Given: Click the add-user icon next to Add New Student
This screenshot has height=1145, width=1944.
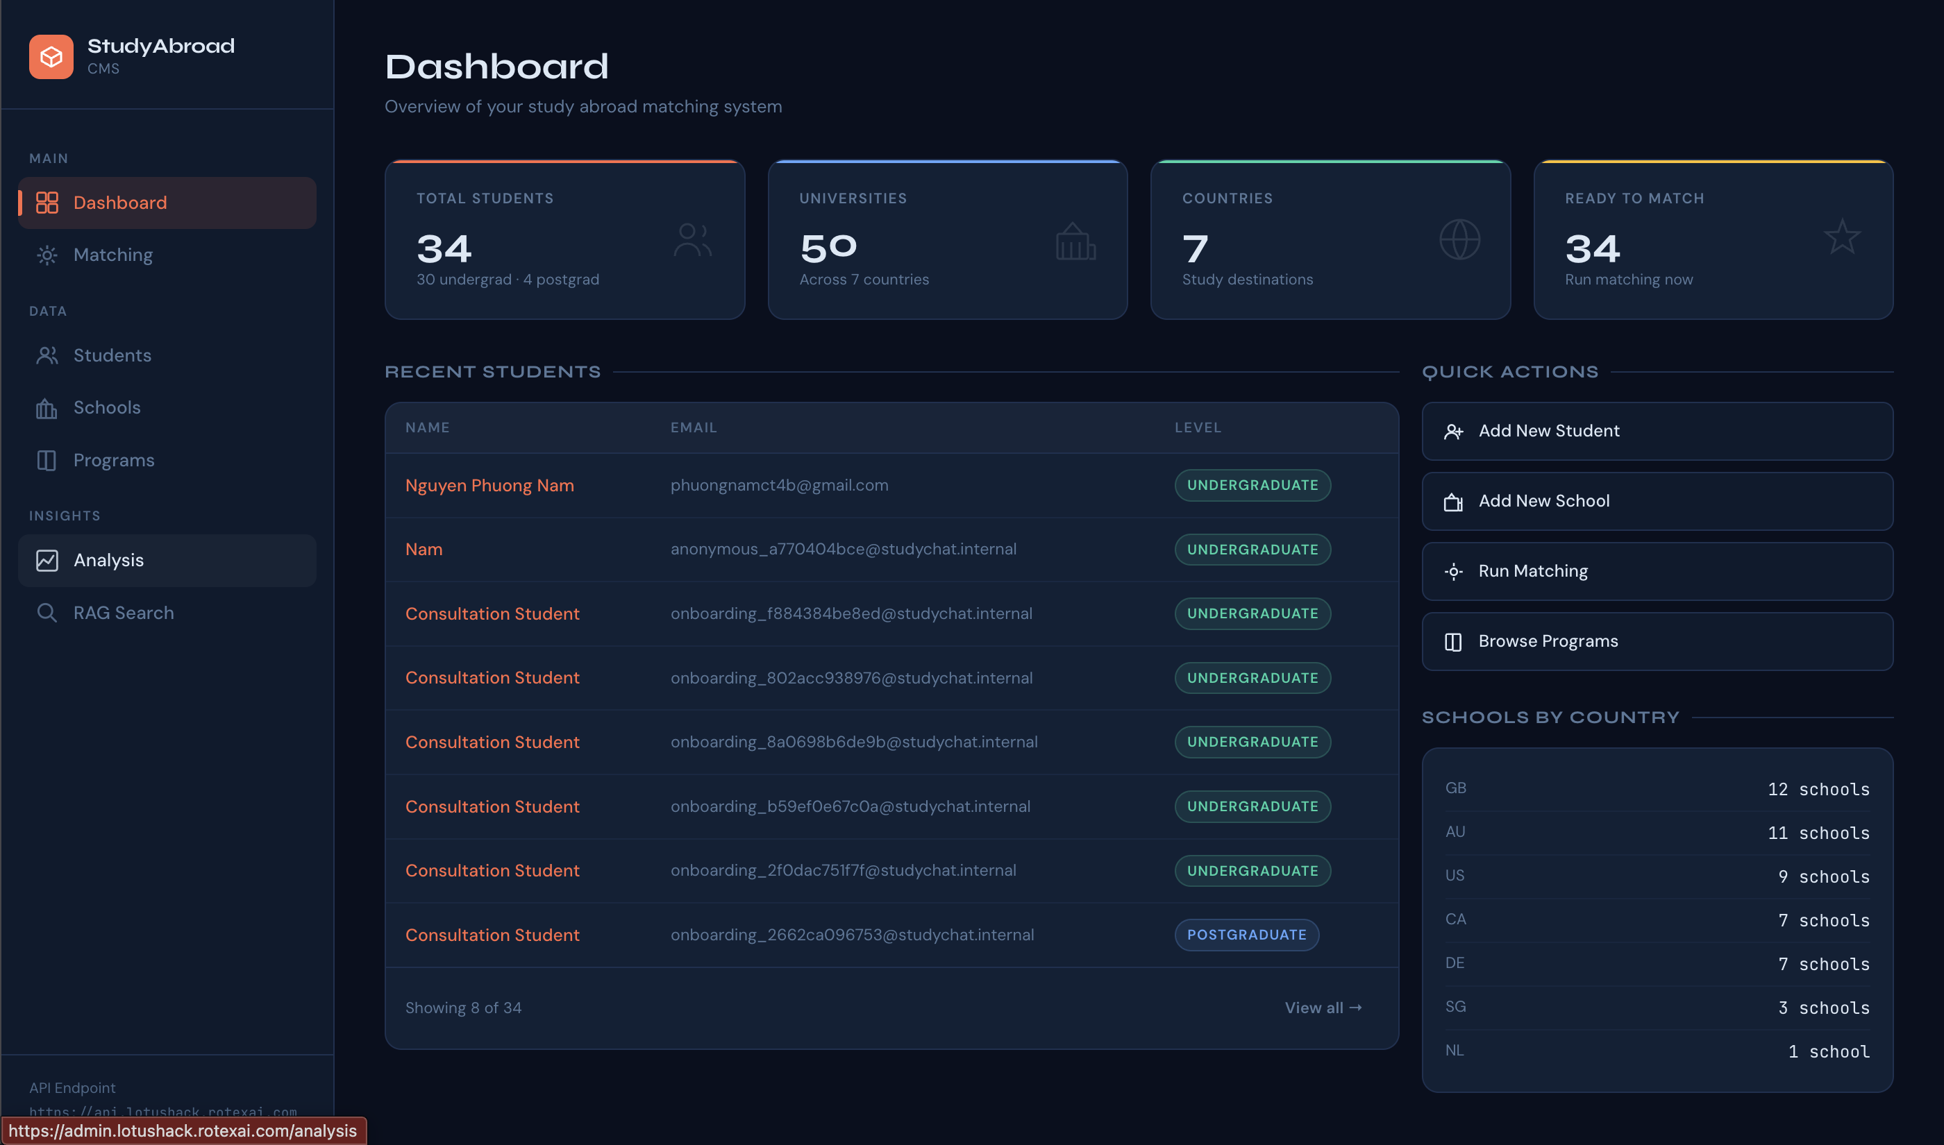Looking at the screenshot, I should tap(1453, 432).
